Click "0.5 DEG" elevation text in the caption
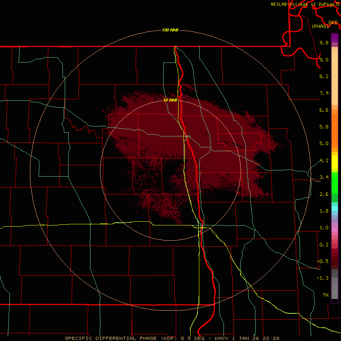This screenshot has width=341, height=341. [x=194, y=338]
